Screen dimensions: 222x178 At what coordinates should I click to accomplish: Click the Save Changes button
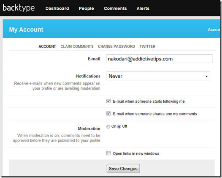click(x=123, y=169)
